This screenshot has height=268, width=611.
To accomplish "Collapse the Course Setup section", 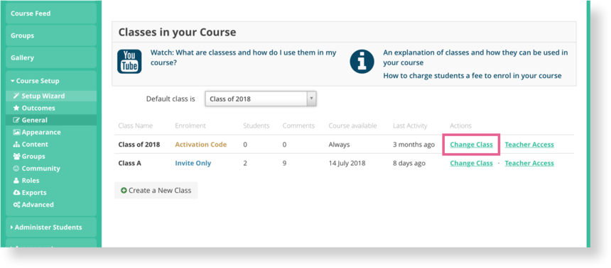I will pyautogui.click(x=35, y=81).
